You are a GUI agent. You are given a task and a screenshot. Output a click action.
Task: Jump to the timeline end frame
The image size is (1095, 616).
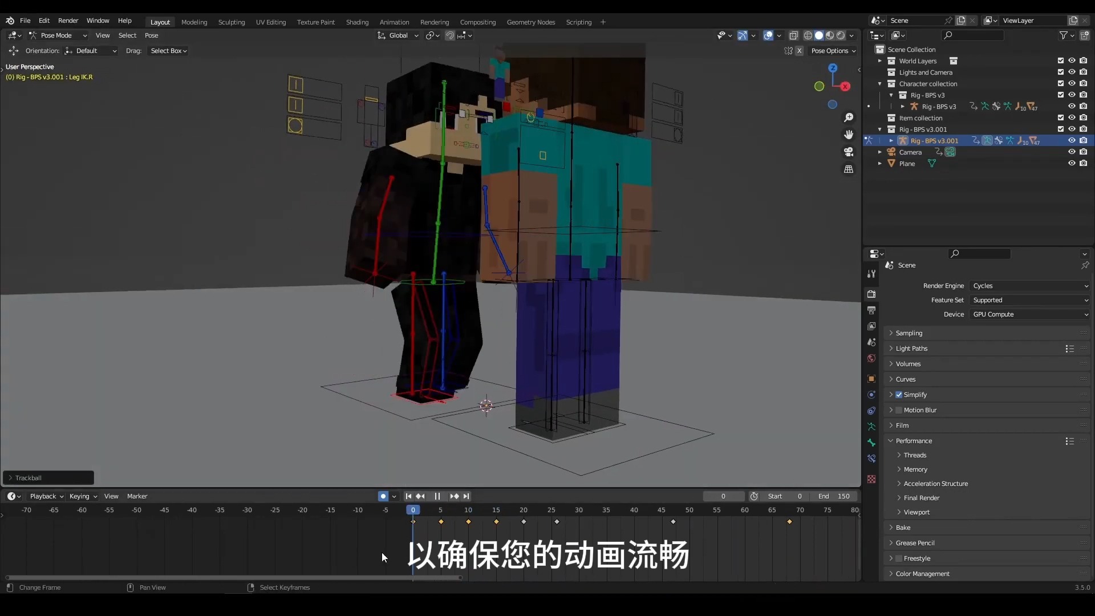click(467, 496)
